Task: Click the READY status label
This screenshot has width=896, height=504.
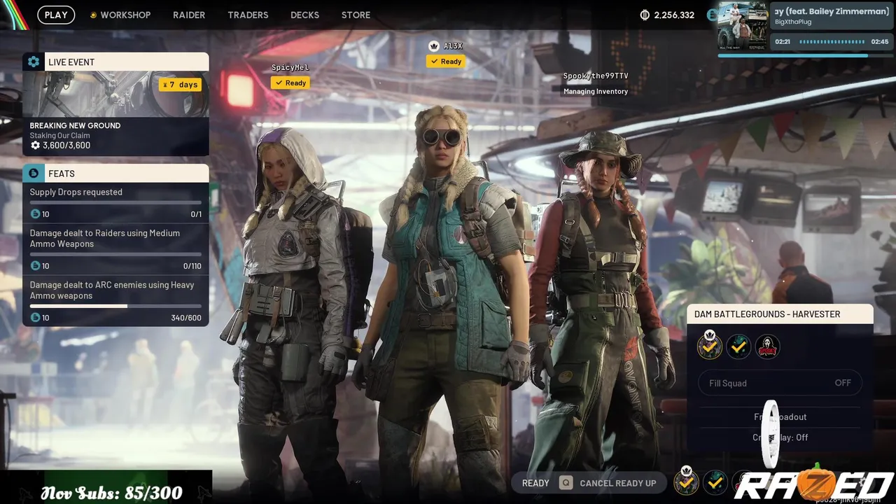Action: [535, 483]
